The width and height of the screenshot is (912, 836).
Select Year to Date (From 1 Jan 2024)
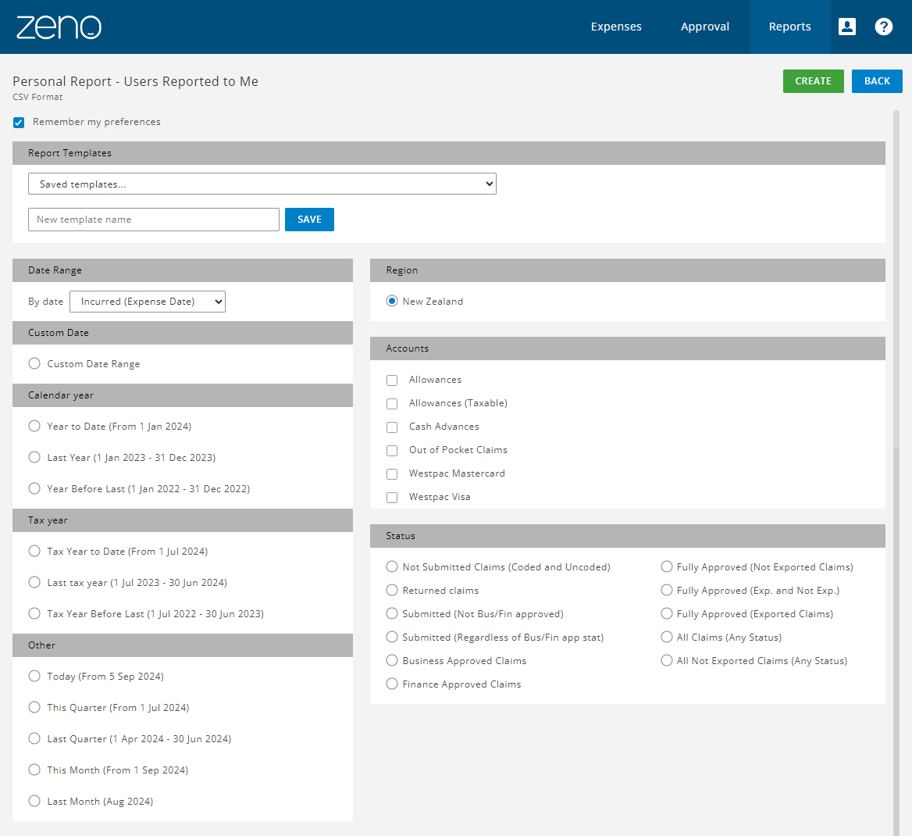pos(34,426)
